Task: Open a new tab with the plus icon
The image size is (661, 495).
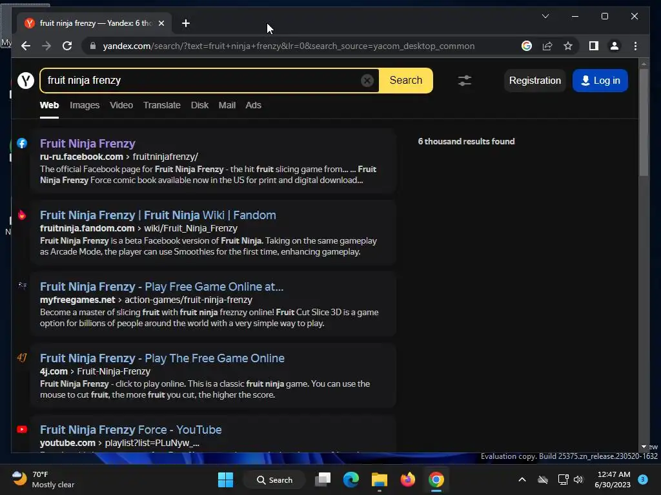Action: point(185,23)
